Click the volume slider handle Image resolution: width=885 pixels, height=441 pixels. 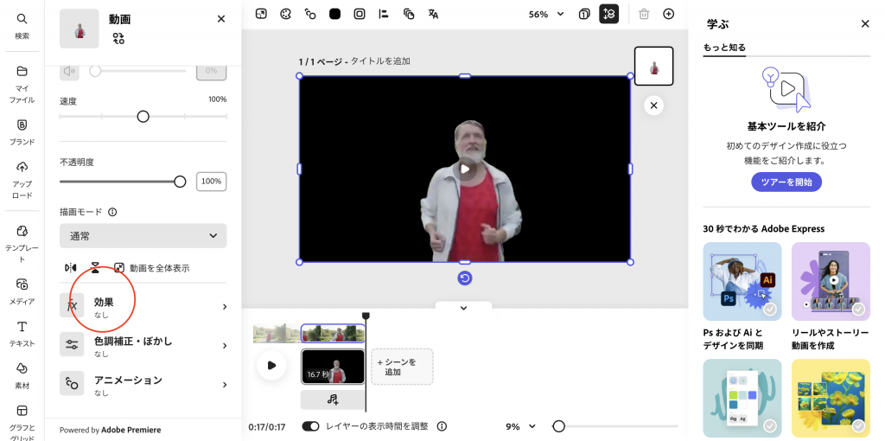click(x=95, y=71)
